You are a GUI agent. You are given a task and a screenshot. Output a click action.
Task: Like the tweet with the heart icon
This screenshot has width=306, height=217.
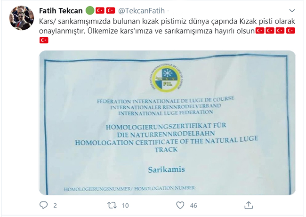pos(180,205)
